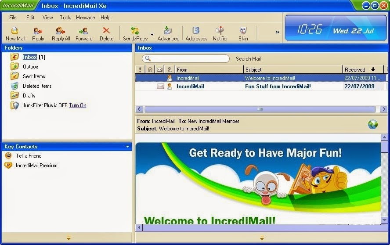Click the message list horizontal scrollbar thumb

pos(260,109)
